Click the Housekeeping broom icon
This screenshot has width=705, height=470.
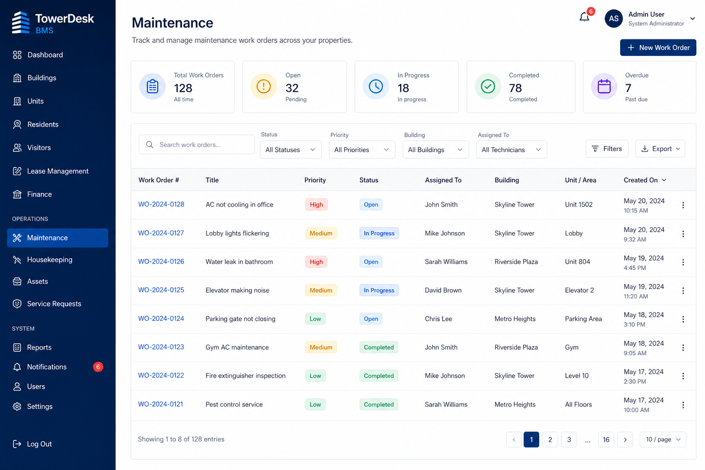17,260
